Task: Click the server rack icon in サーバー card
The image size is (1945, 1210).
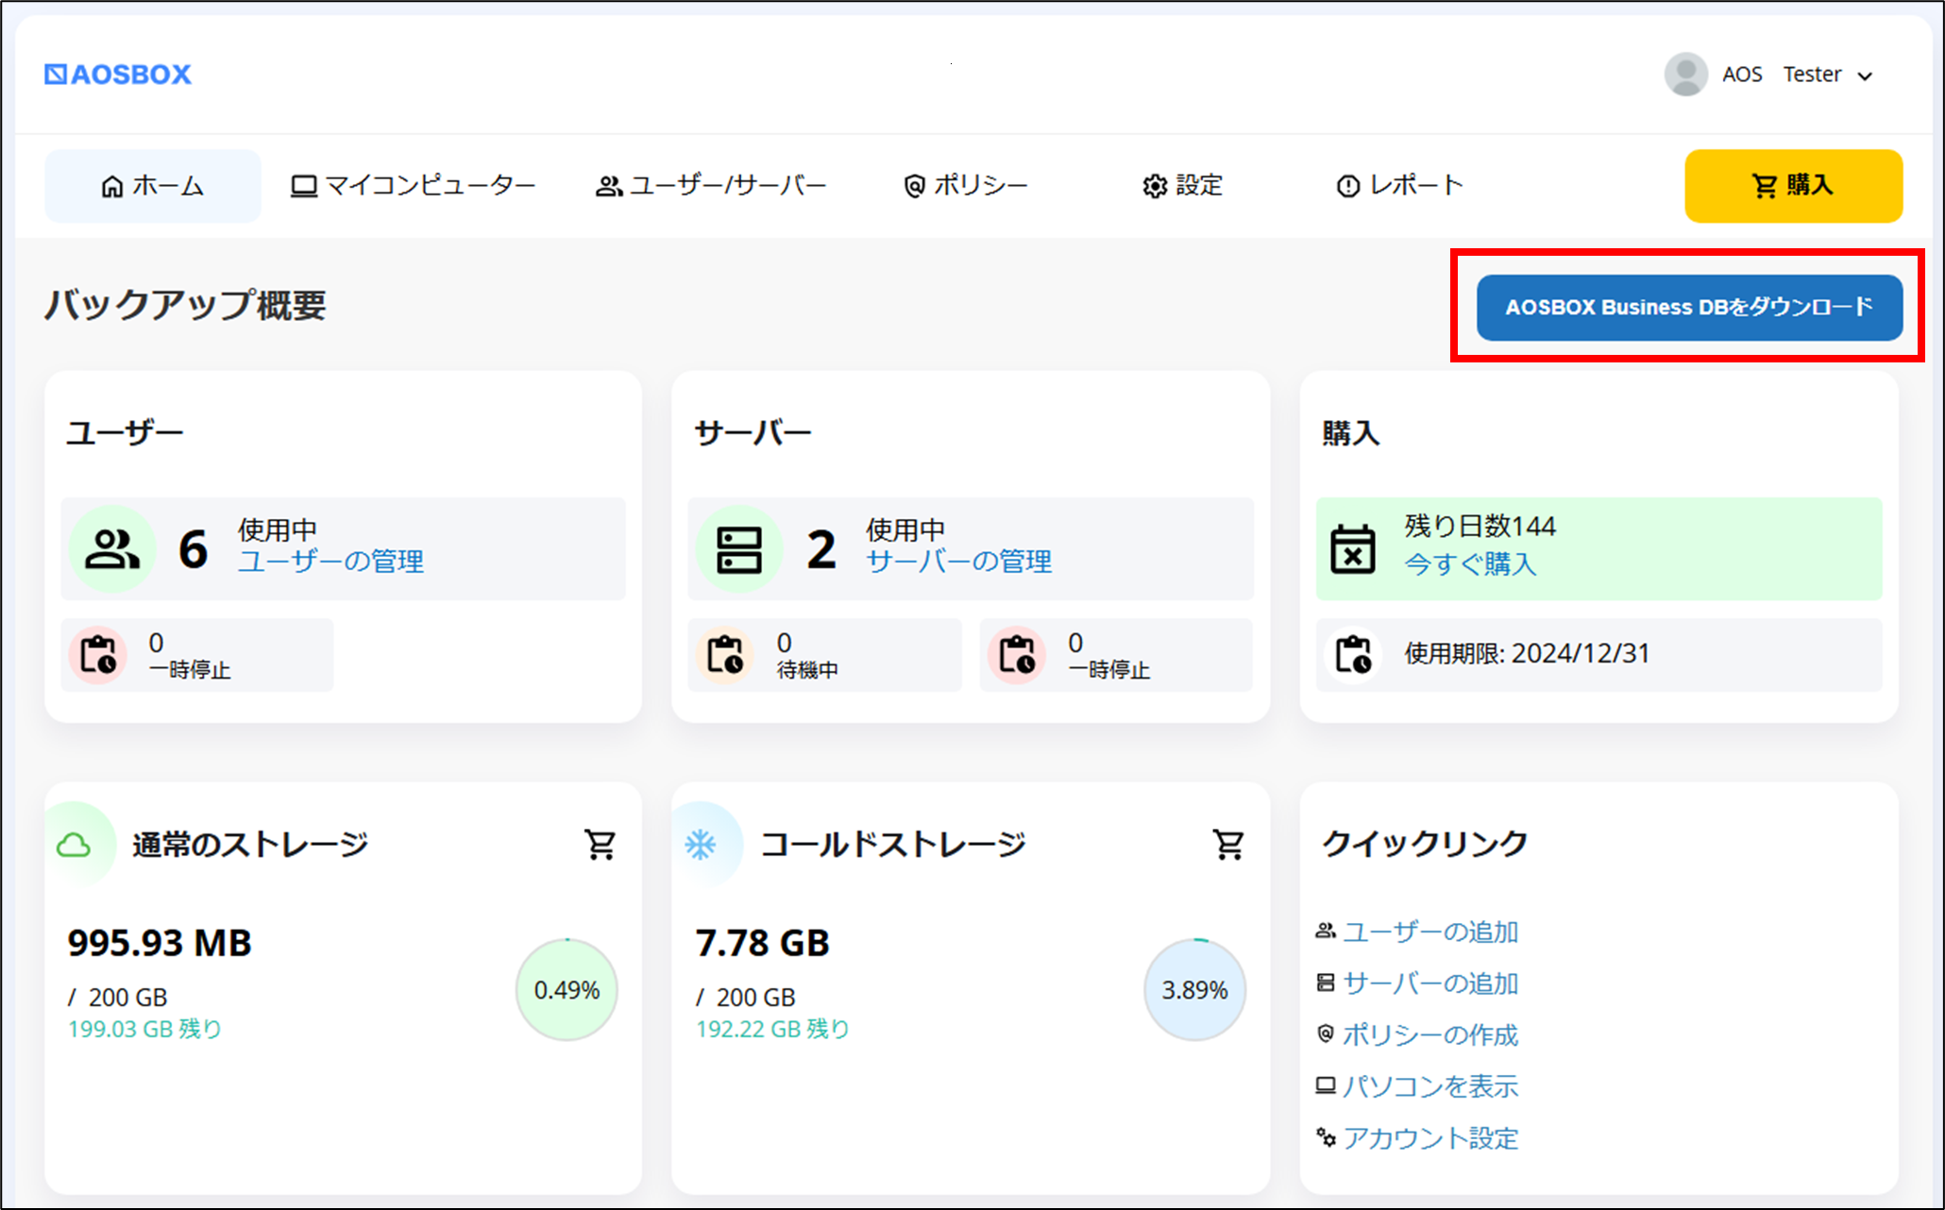Action: [x=739, y=549]
